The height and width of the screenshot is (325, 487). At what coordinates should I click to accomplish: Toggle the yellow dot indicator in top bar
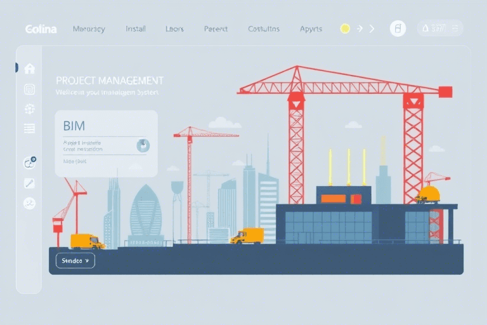[345, 29]
